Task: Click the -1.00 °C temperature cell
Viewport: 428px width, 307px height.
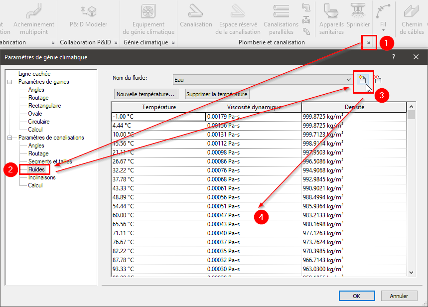Action: [x=158, y=116]
